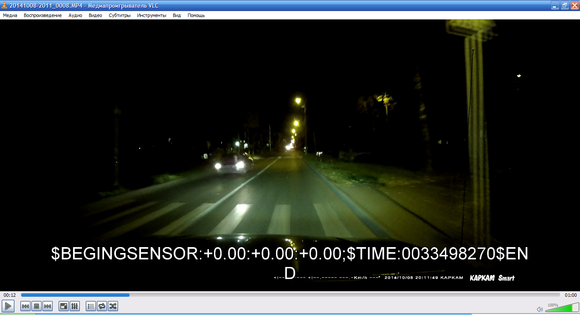The width and height of the screenshot is (580, 315).
Task: Expand the Видео menu
Action: [95, 15]
